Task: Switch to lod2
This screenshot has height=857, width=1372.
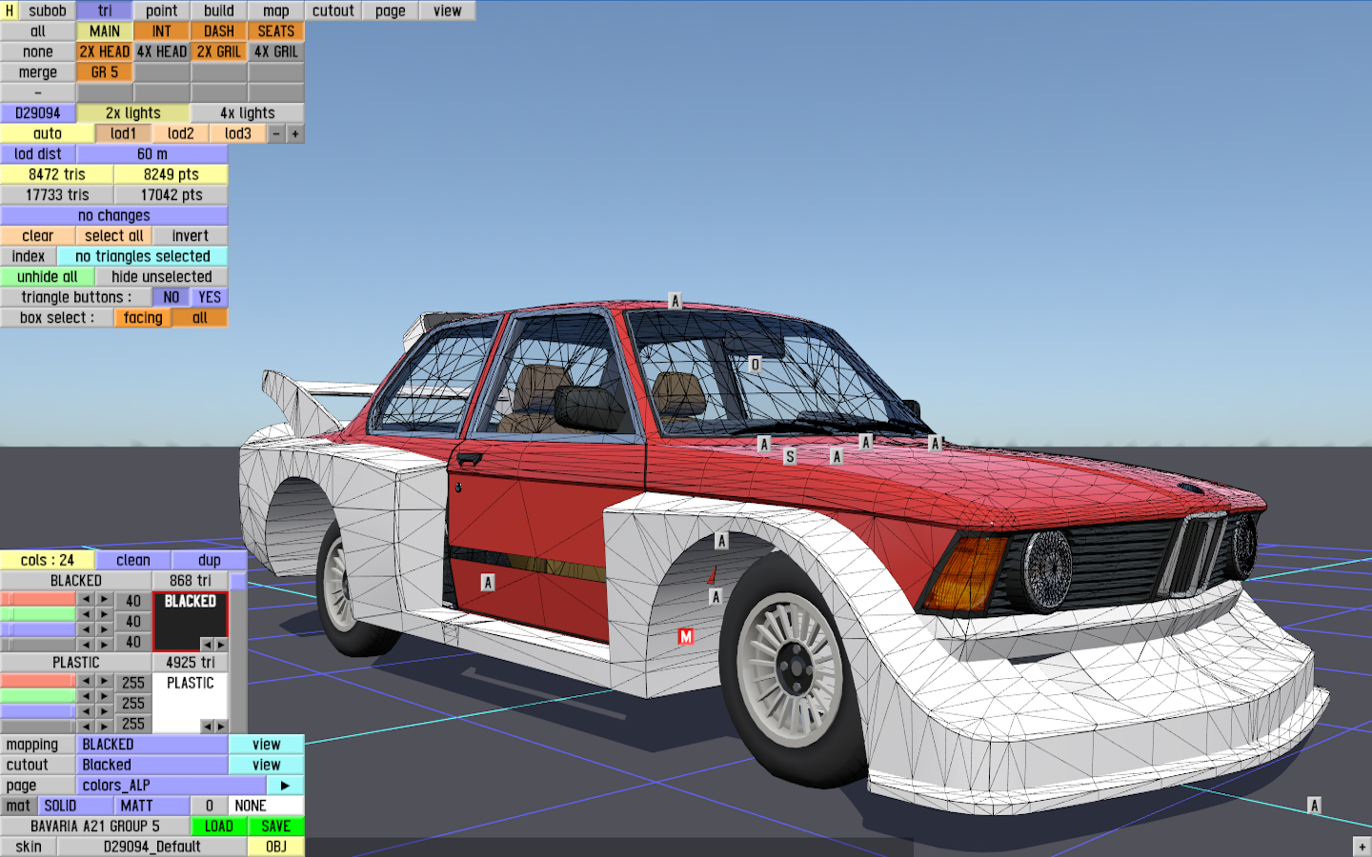Action: (x=181, y=134)
